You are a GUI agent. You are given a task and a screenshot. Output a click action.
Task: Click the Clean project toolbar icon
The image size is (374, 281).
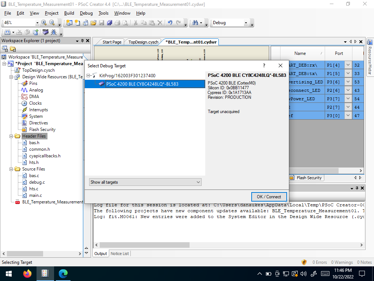point(20,32)
